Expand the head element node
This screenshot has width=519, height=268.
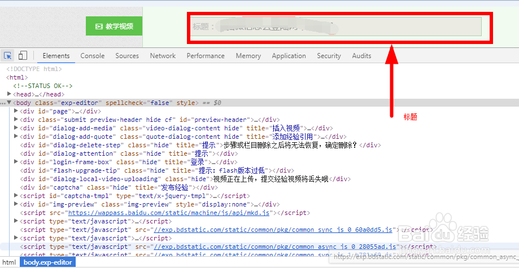(9, 94)
